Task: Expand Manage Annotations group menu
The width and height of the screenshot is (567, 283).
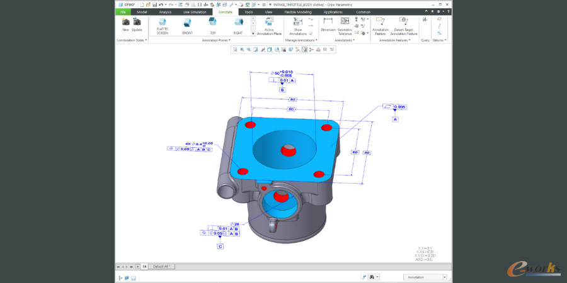Action: (x=301, y=40)
